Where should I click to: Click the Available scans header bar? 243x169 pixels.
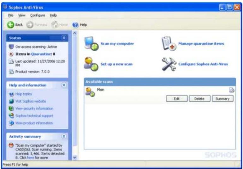160,82
